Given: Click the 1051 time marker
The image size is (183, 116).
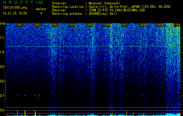Looking at the screenshot, I should [20, 25].
